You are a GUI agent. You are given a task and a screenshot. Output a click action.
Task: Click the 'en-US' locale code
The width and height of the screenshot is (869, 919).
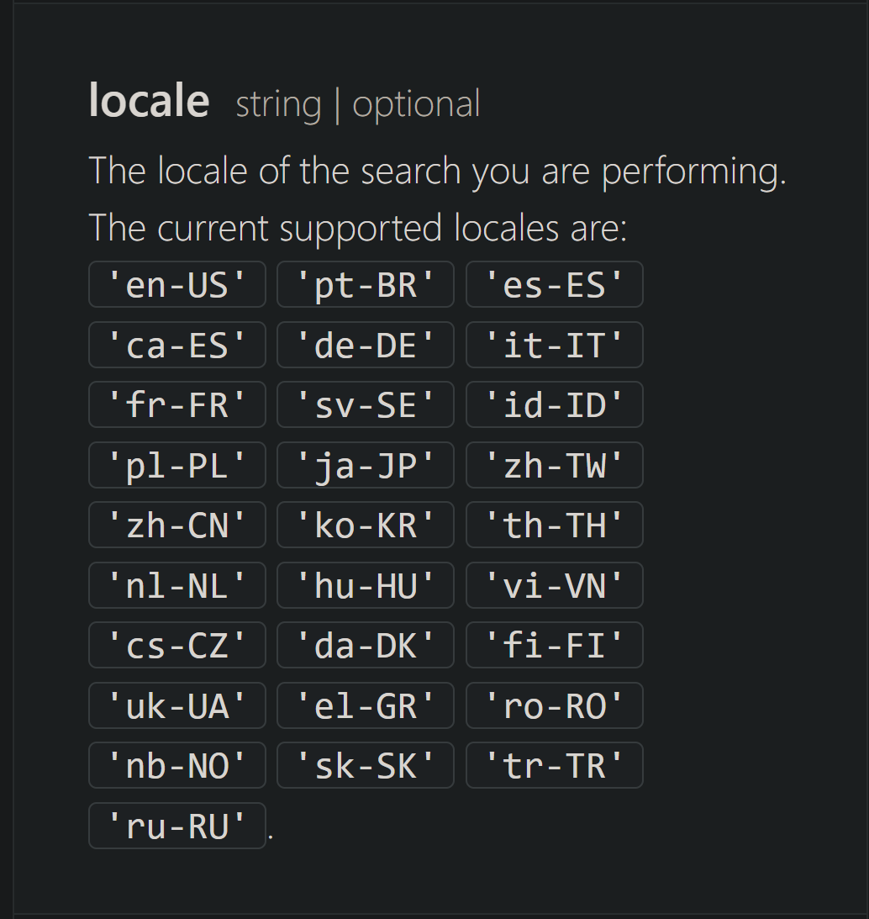coord(177,284)
